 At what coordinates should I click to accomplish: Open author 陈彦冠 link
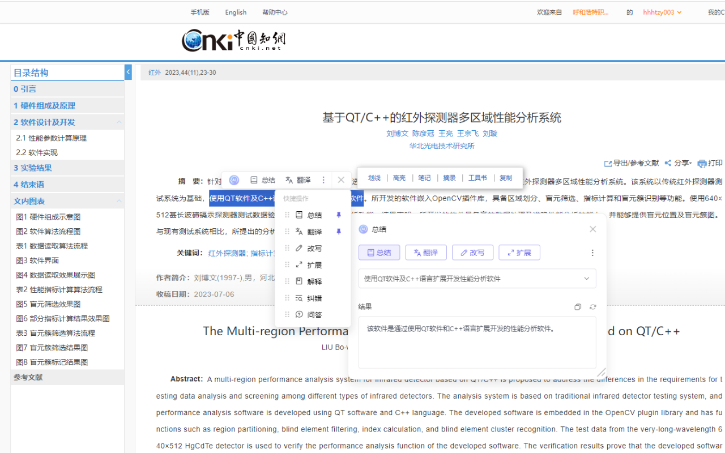coord(423,134)
